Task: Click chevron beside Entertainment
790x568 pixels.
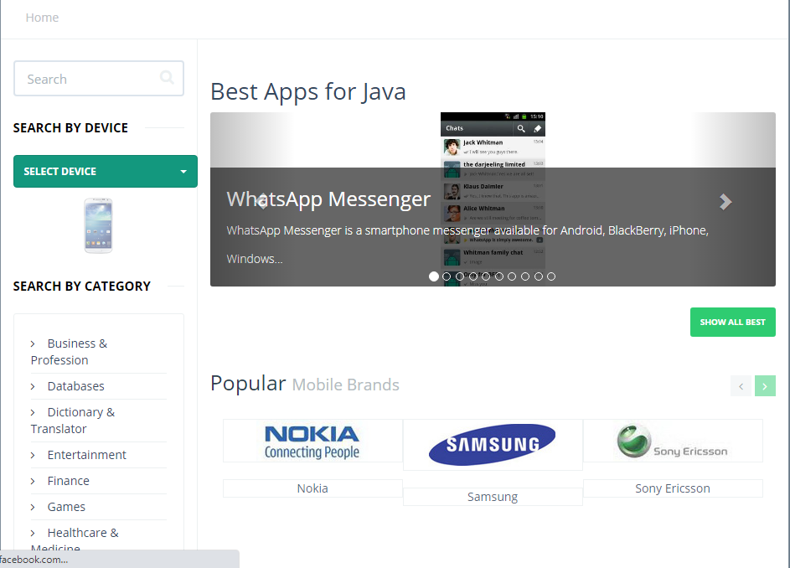Action: pyautogui.click(x=33, y=455)
